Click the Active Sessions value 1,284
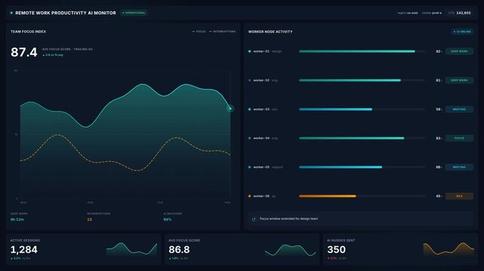 tap(23, 249)
